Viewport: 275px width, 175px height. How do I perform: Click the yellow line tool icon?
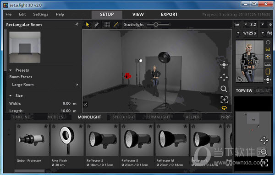pyautogui.click(x=116, y=25)
